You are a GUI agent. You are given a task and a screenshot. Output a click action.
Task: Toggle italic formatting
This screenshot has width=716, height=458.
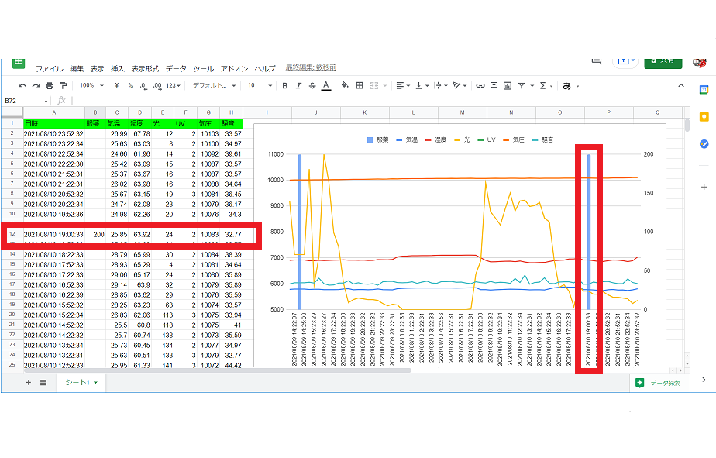pyautogui.click(x=298, y=85)
